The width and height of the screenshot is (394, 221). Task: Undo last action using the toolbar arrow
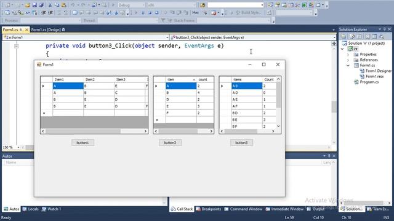(x=73, y=5)
